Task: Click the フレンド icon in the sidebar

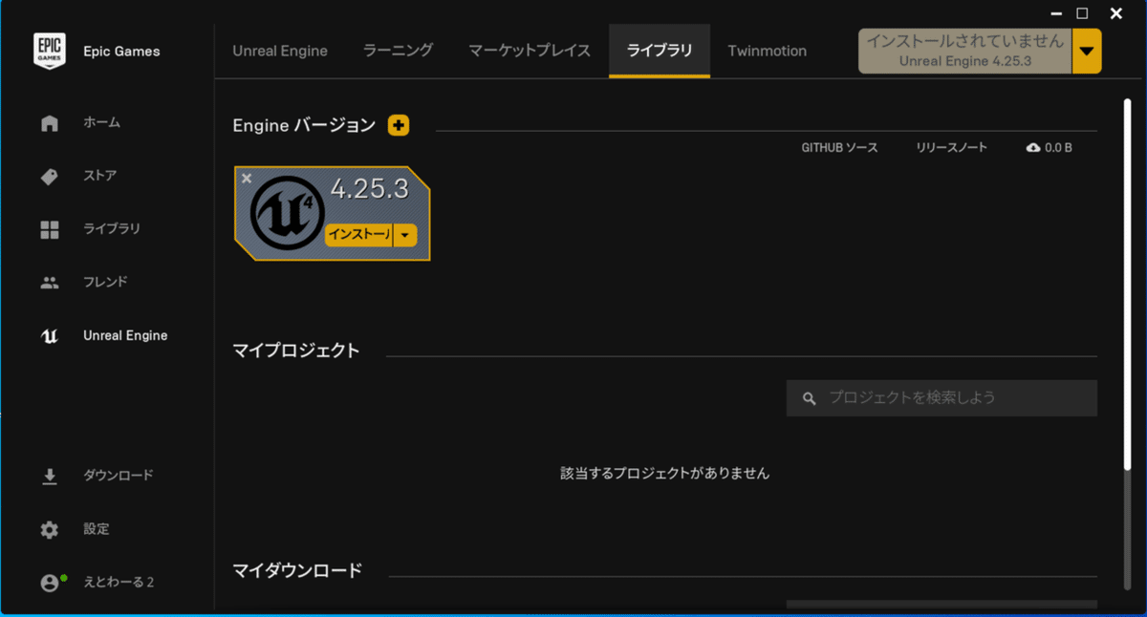Action: click(48, 282)
